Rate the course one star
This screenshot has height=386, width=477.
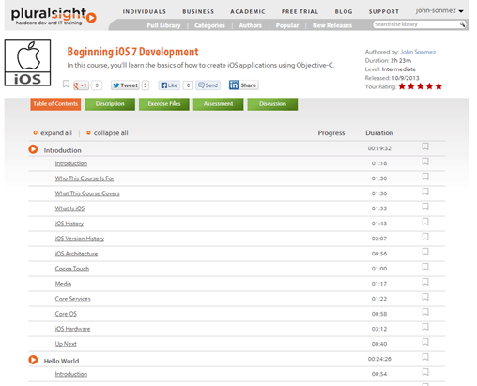[402, 86]
